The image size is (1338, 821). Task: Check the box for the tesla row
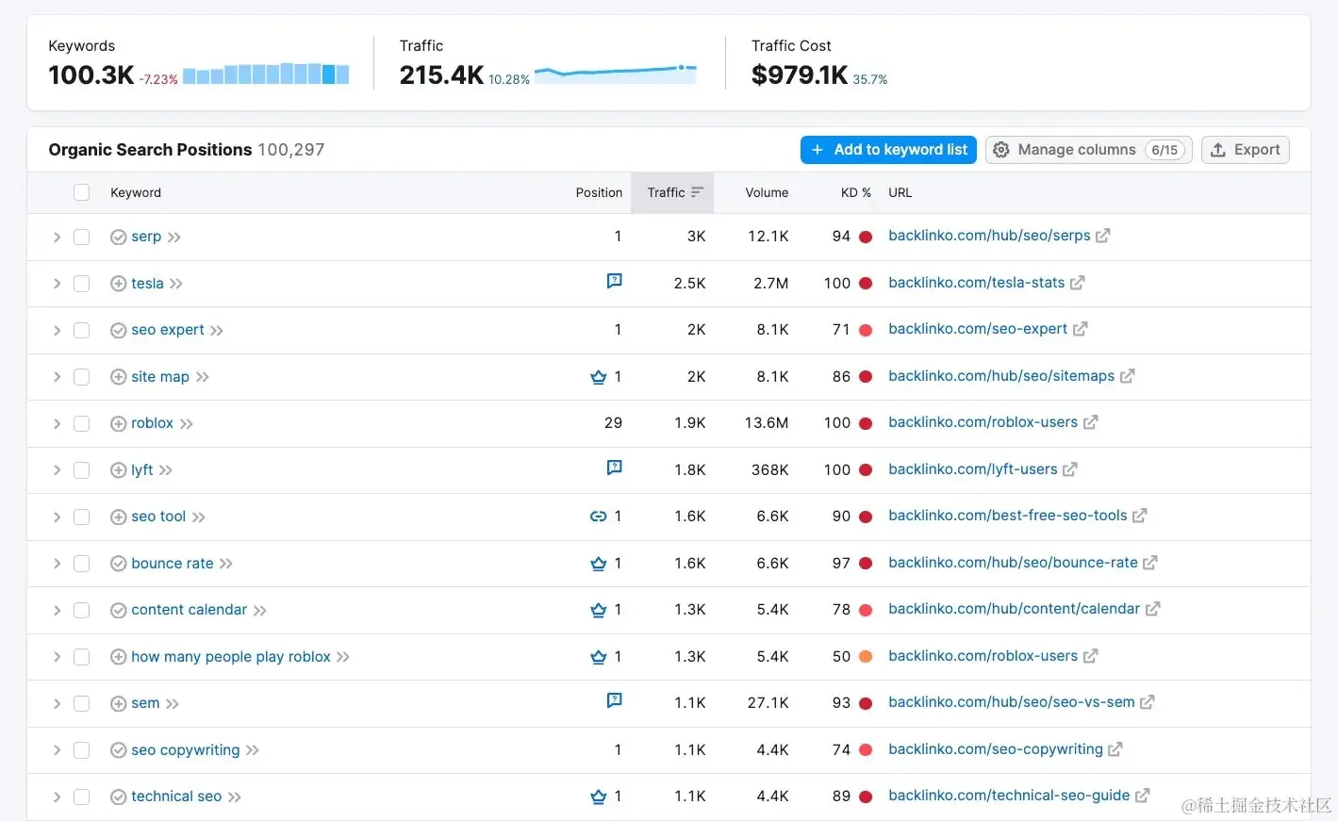coord(82,284)
